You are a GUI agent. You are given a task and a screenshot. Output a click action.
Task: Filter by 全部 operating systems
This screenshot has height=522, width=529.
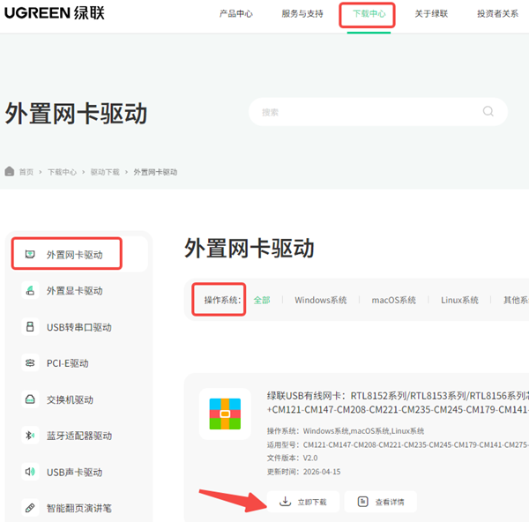point(262,300)
